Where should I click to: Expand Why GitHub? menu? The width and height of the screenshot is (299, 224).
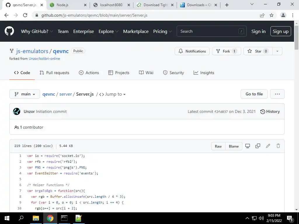(x=37, y=31)
